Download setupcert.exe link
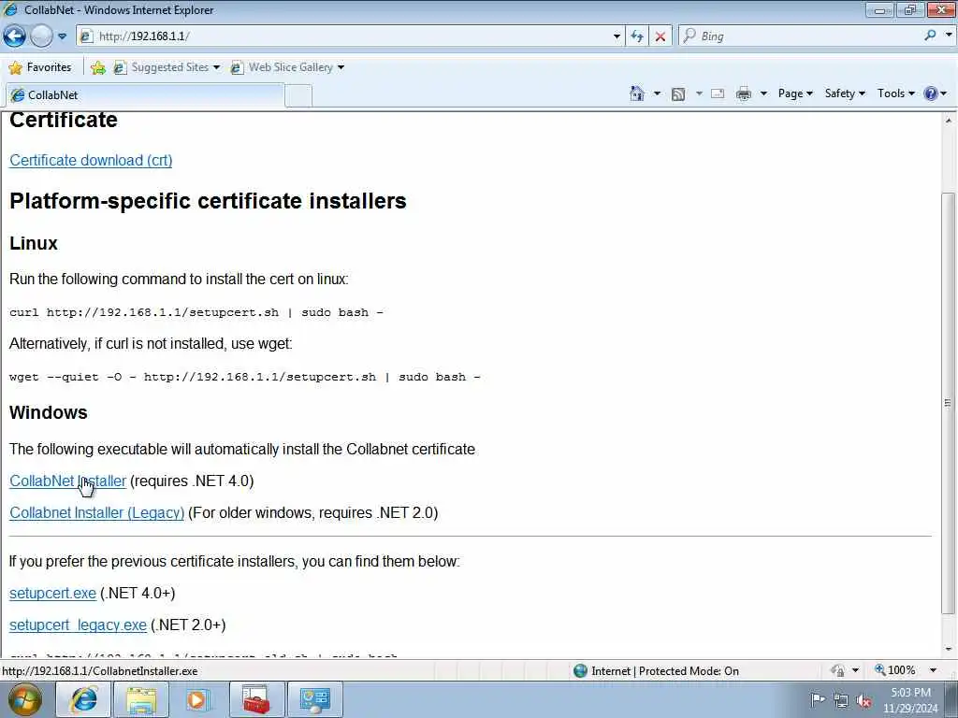 click(x=52, y=594)
